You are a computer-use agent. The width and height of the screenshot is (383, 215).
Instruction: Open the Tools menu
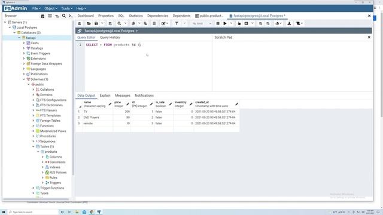point(66,8)
